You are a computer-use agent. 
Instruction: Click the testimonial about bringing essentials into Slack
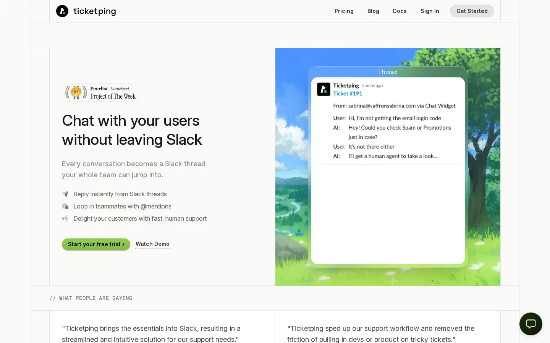point(151,334)
